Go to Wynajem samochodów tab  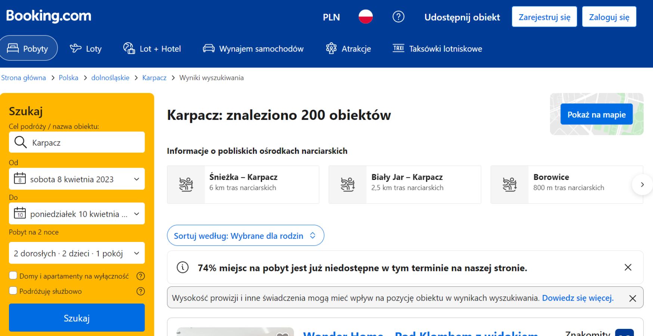(x=253, y=49)
